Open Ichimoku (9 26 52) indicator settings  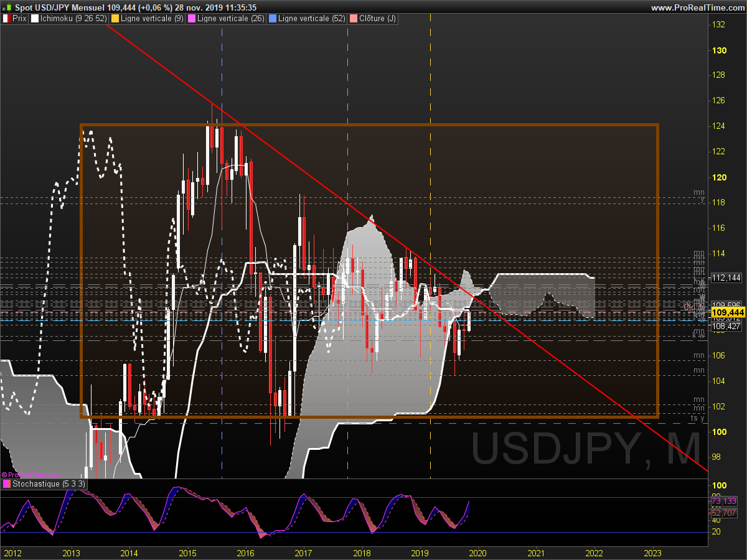[73, 19]
